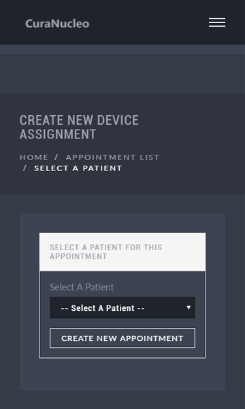Click the dark header bar beside the logo
This screenshot has width=245, height=409.
pyautogui.click(x=148, y=22)
